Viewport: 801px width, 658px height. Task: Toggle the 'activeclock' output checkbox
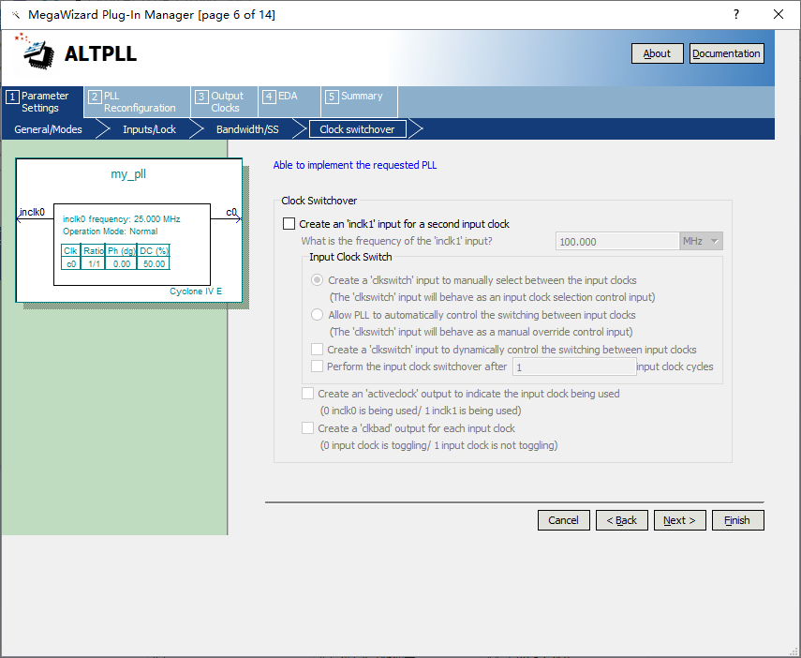(307, 394)
